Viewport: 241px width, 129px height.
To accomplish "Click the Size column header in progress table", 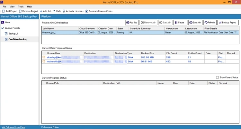I will (x=180, y=83).
